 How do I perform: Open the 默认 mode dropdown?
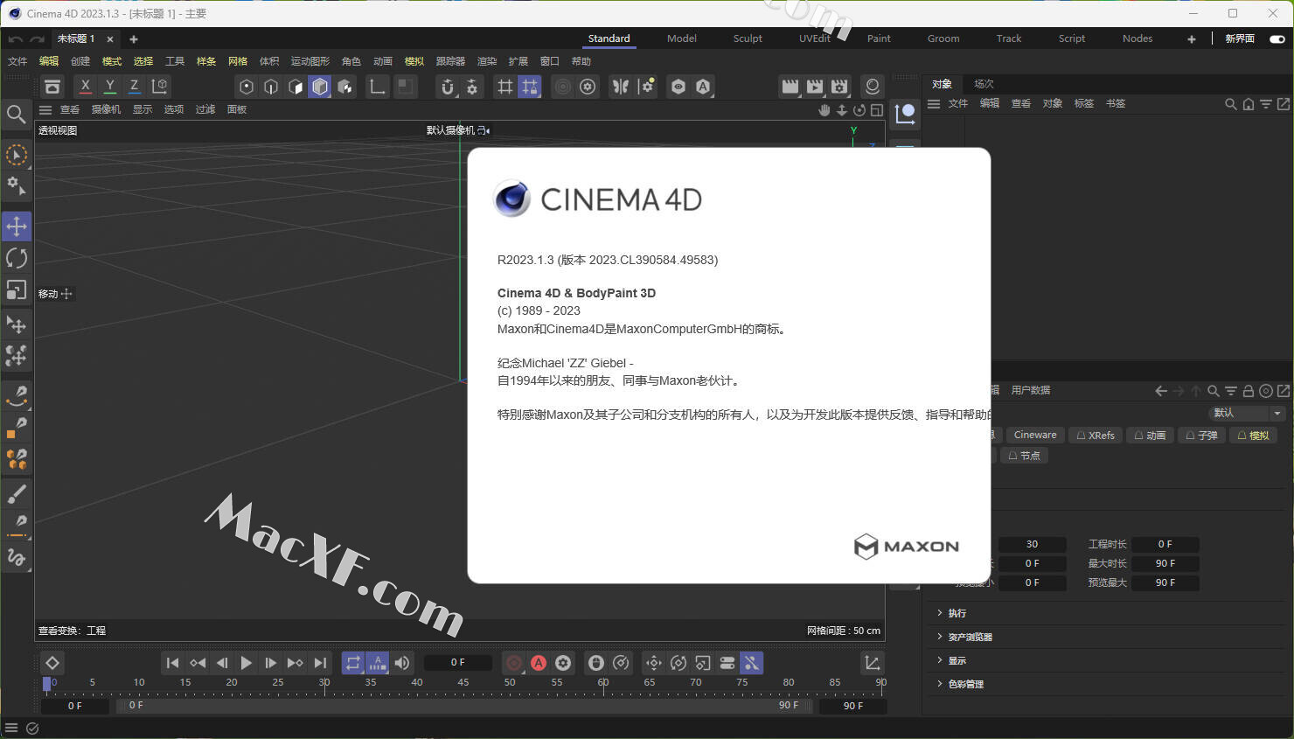[x=1247, y=413]
